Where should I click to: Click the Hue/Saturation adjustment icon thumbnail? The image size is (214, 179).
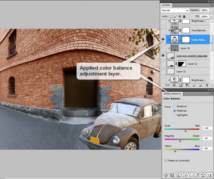[x=174, y=30]
